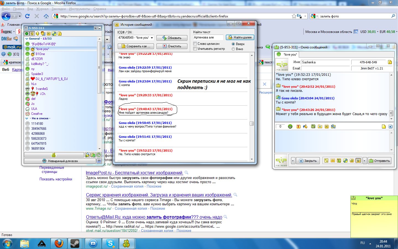The height and width of the screenshot is (249, 398).
Task: Switch to the *love you* chat tab
Action: click(287, 55)
